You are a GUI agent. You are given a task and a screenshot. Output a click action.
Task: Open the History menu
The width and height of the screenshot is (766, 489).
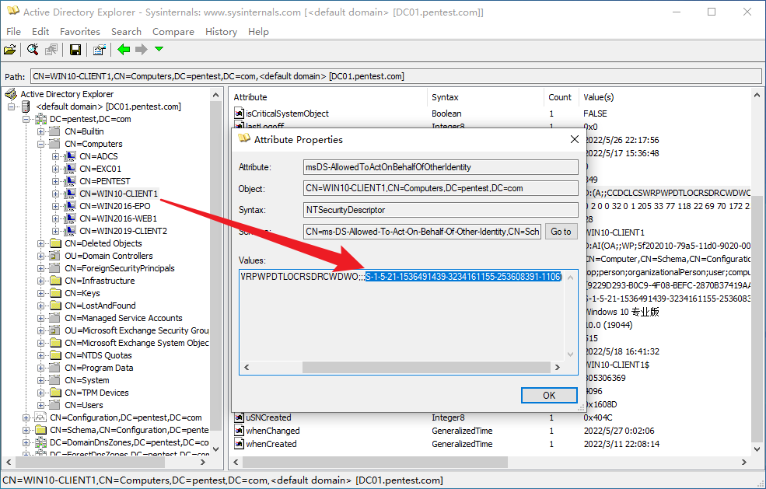click(222, 32)
